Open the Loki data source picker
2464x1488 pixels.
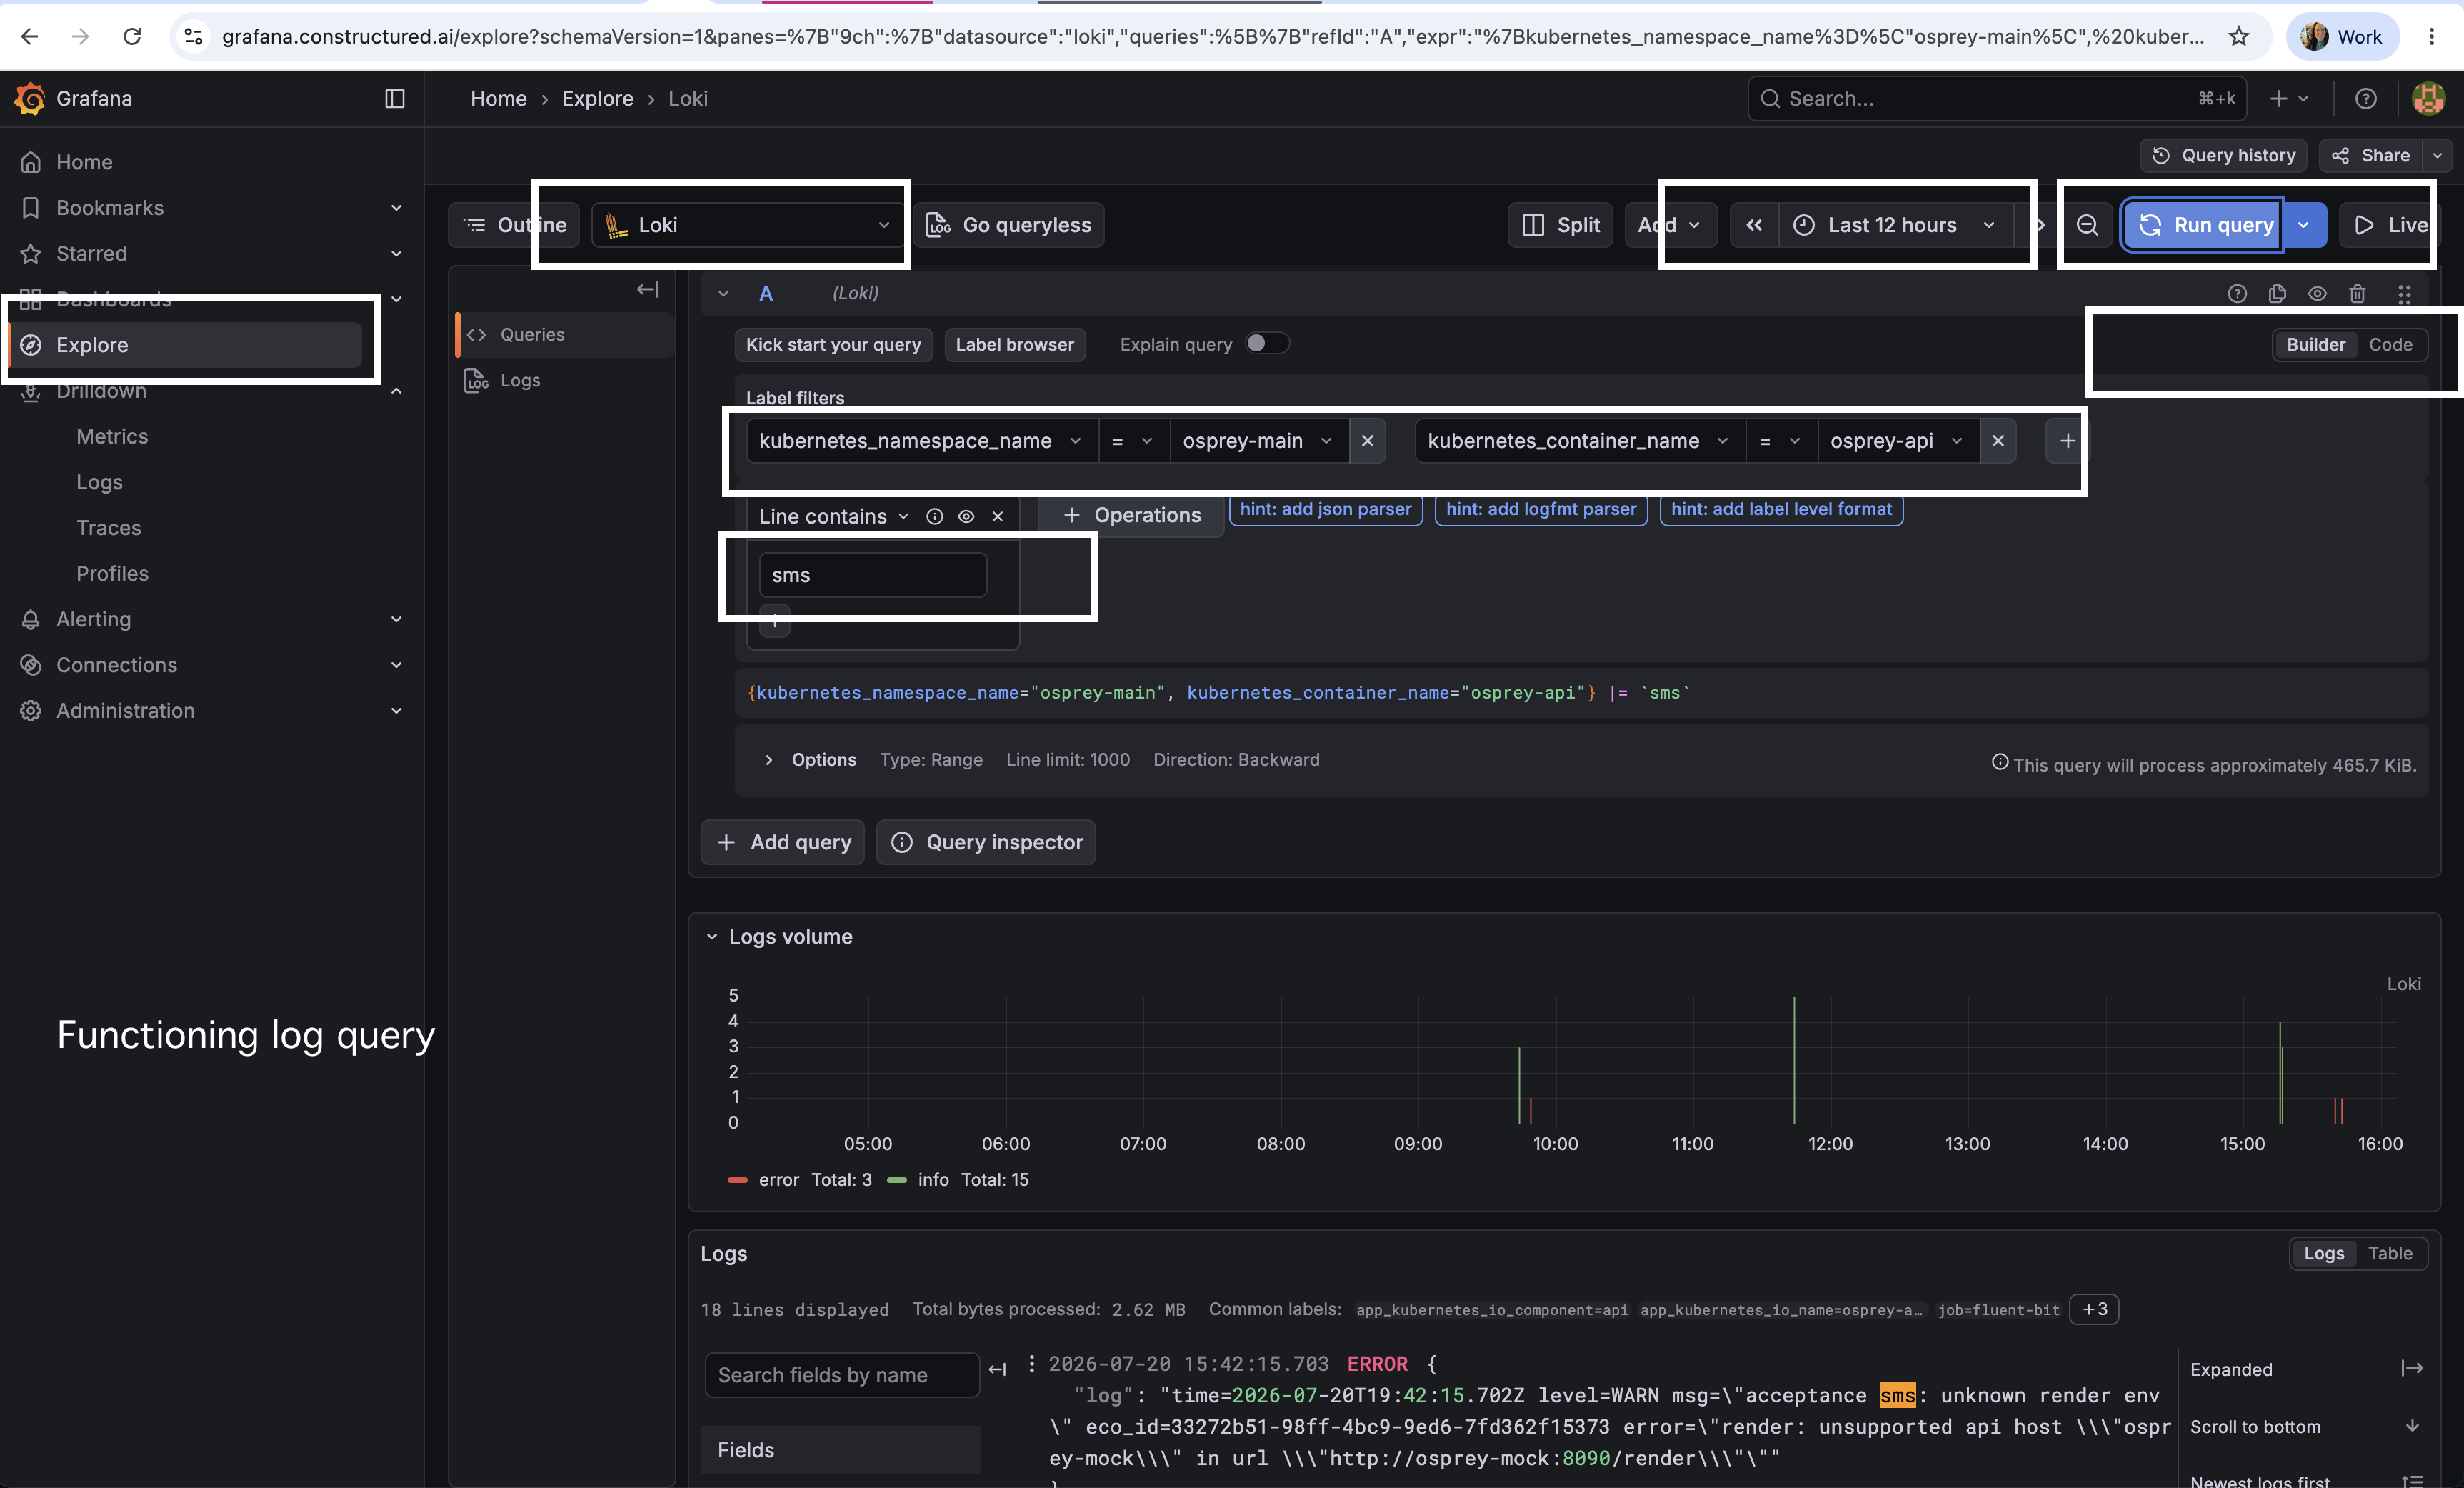[748, 225]
